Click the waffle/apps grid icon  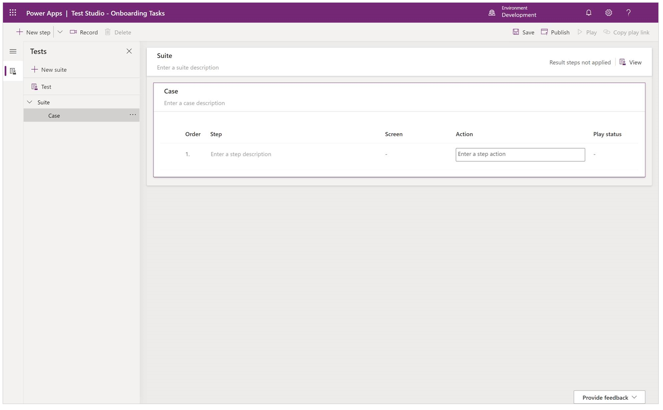12,13
